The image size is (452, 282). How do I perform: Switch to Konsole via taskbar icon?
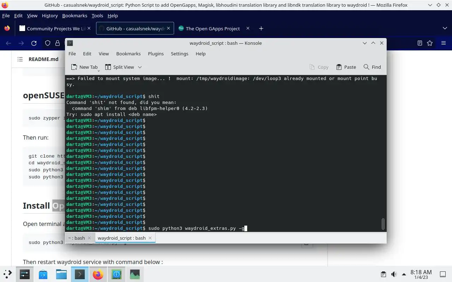(80, 274)
